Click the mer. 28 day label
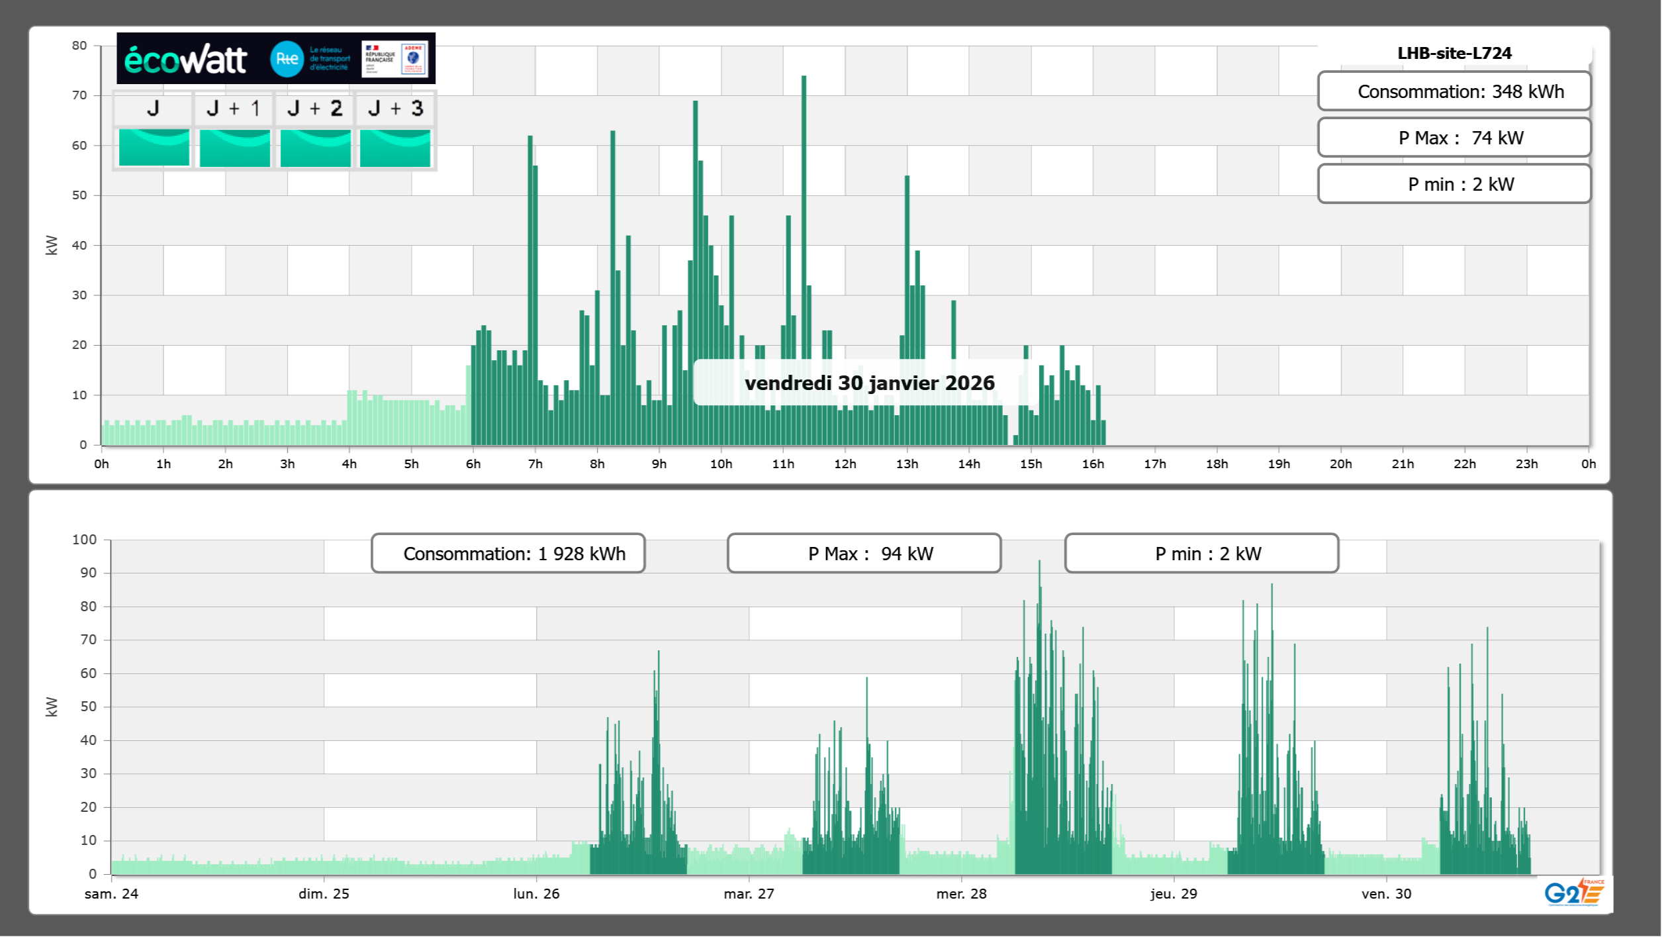This screenshot has width=1662, height=937. pos(961,893)
